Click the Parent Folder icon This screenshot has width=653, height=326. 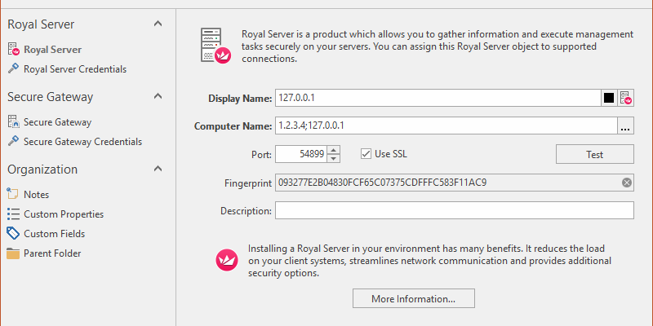[x=13, y=253]
